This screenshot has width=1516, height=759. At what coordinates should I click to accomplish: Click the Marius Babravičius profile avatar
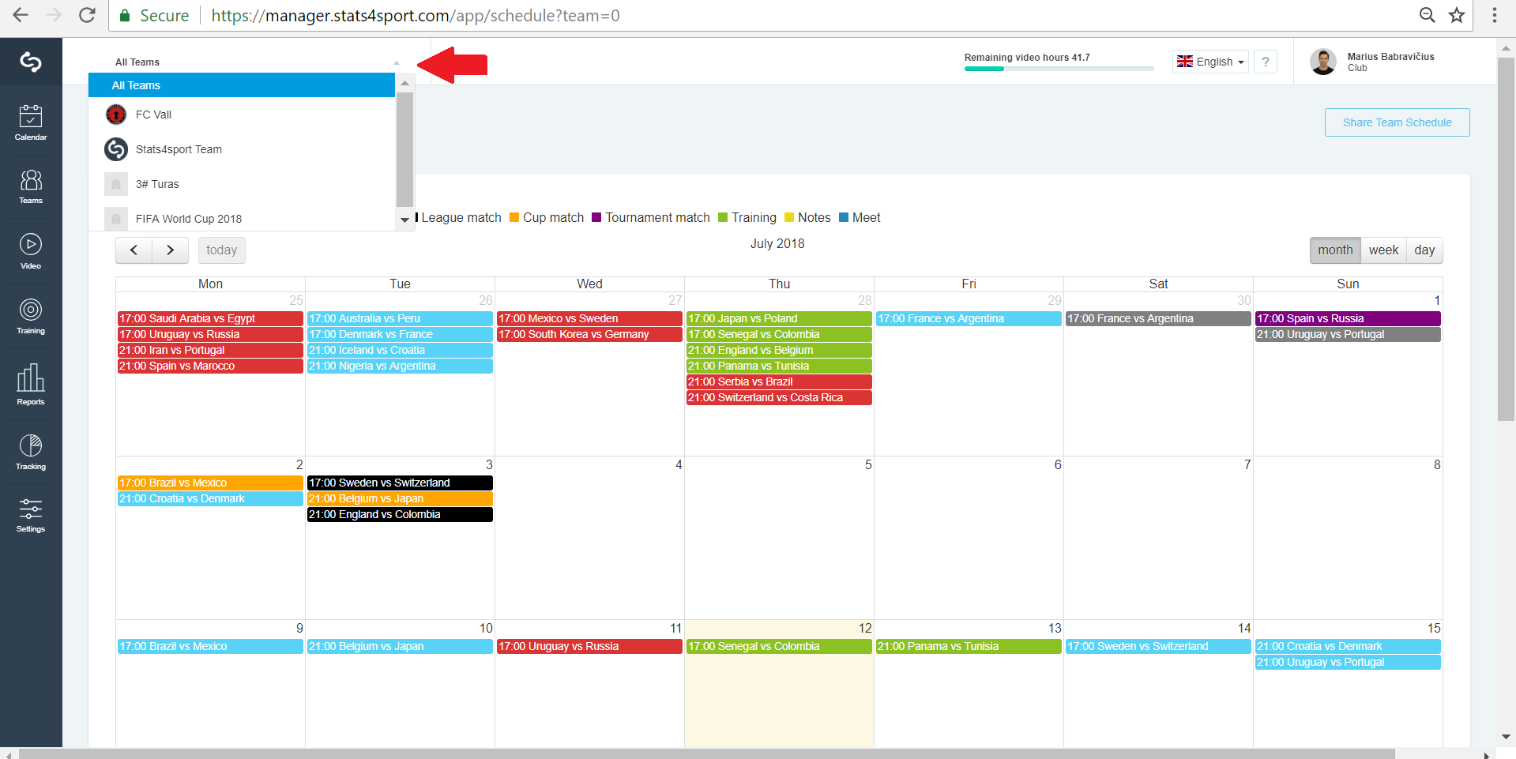1323,62
